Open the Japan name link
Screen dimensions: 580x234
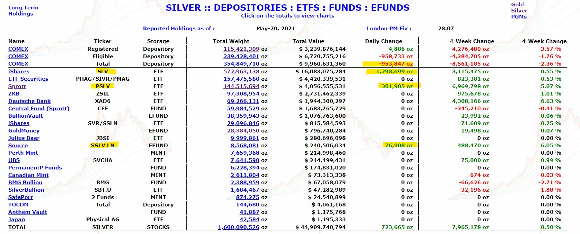pyautogui.click(x=17, y=220)
